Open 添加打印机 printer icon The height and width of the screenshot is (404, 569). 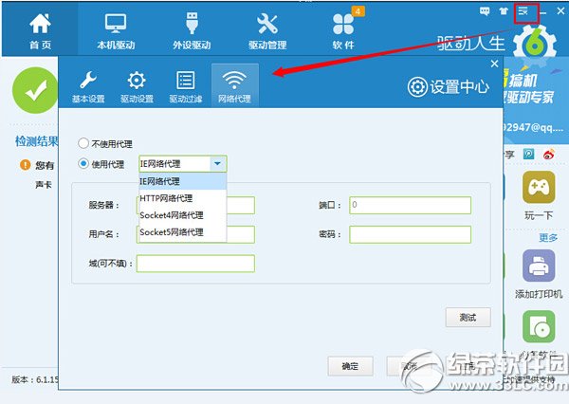click(x=539, y=266)
